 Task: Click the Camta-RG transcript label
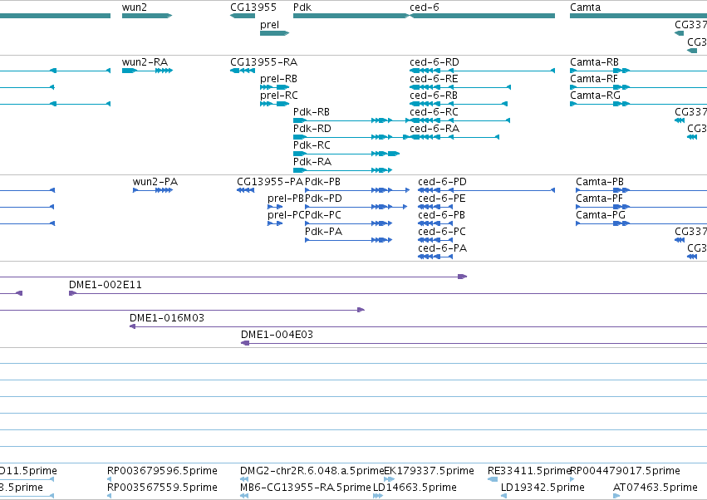[595, 96]
